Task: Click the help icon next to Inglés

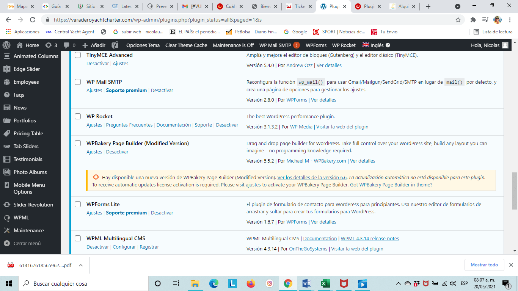Action: coord(388,45)
